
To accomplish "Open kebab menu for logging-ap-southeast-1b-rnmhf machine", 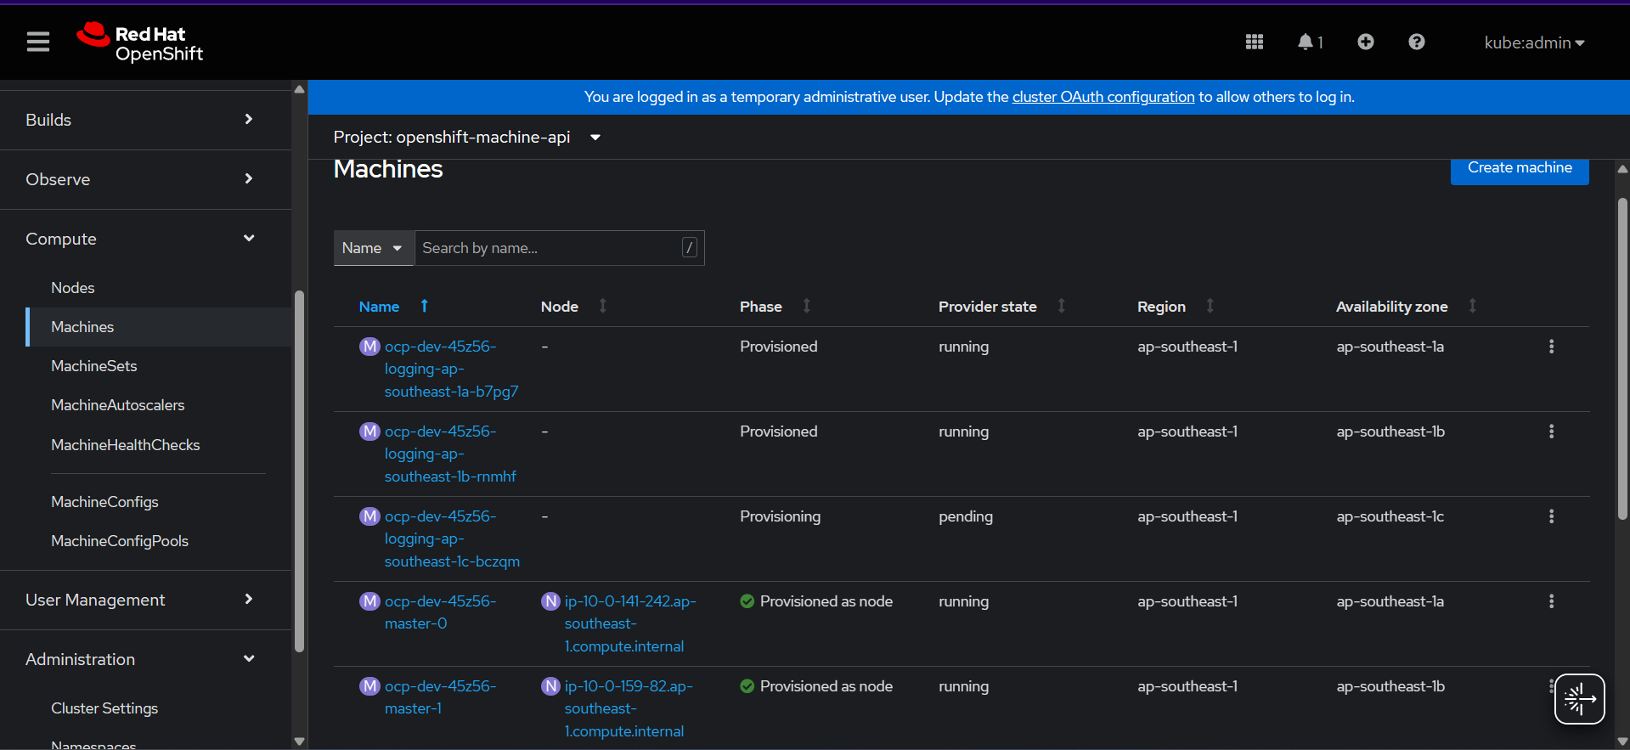I will coord(1551,431).
